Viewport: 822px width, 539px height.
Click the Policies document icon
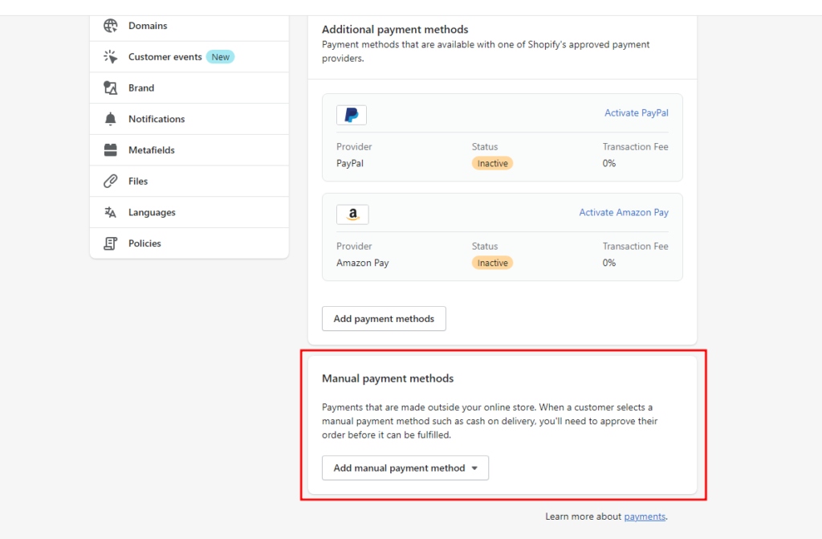(111, 243)
